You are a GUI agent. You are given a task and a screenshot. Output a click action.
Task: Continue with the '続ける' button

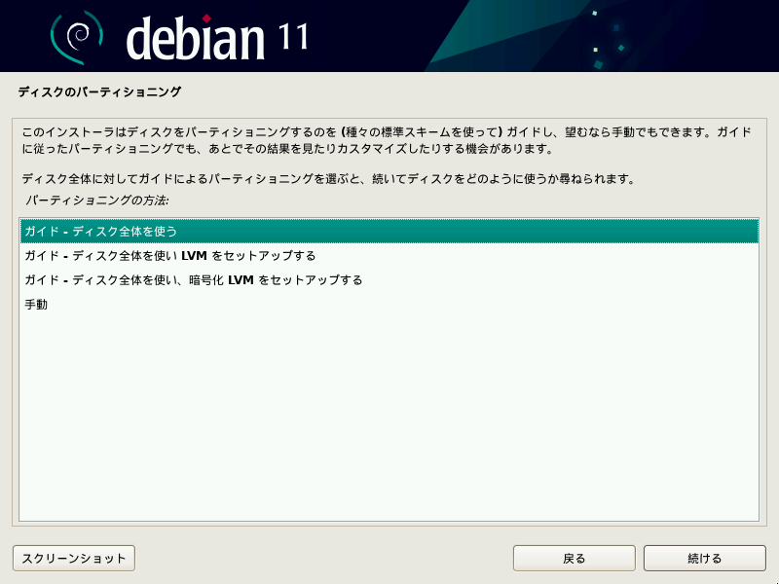(x=704, y=558)
